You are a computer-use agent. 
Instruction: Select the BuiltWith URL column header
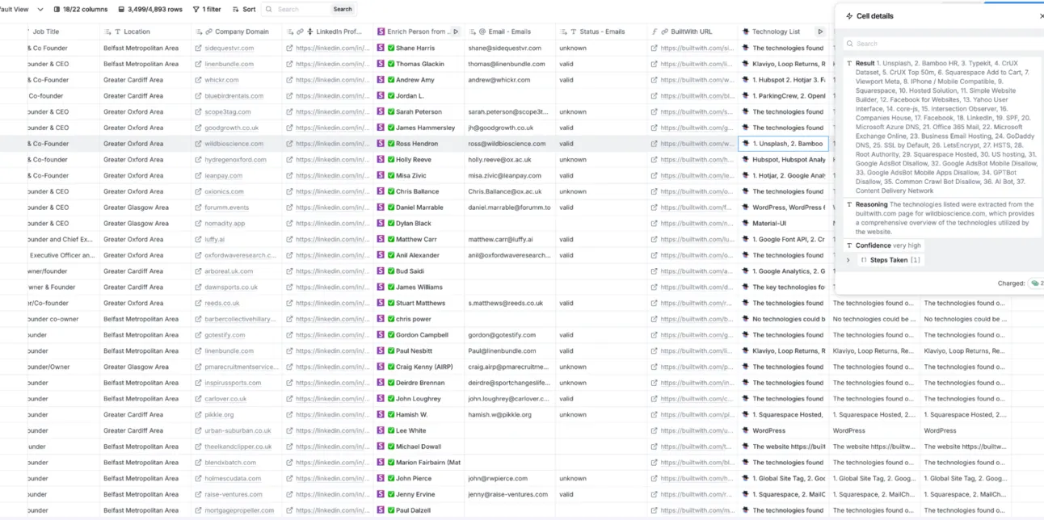[692, 31]
